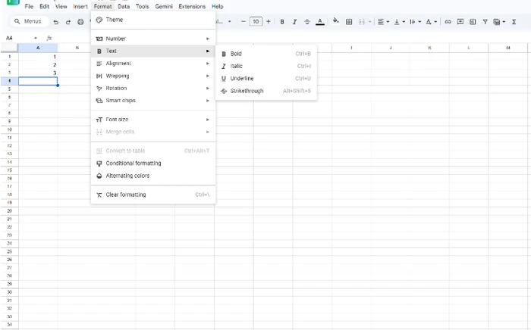Select Alternating colors option

pyautogui.click(x=153, y=176)
